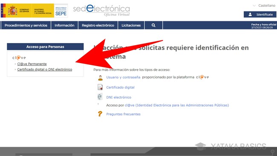277x156 pixels.
Task: Select Cl@ve Permanente access link
Action: [32, 64]
